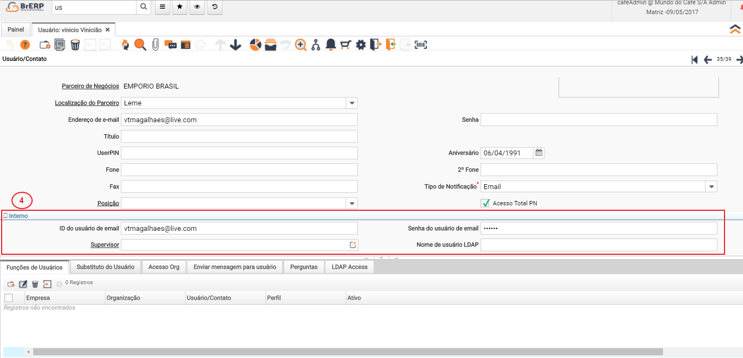The image size is (743, 358).
Task: Uncheck the Acesso Total PN checkbox
Action: click(x=485, y=203)
